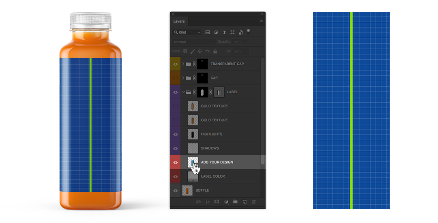Select the SHADOWS layer name

[210, 148]
